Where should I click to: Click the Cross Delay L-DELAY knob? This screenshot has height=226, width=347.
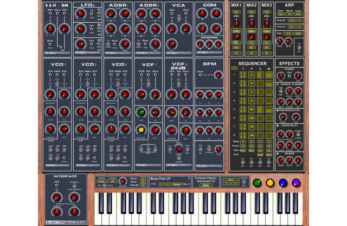coord(281,134)
